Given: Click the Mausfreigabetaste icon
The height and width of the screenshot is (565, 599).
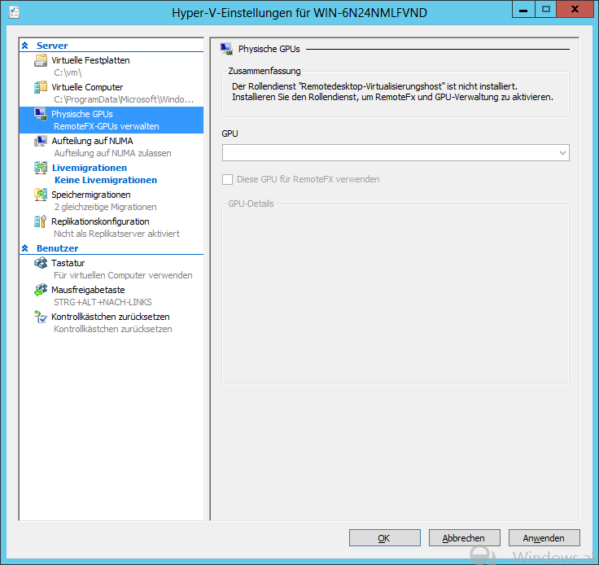Looking at the screenshot, I should (x=41, y=291).
